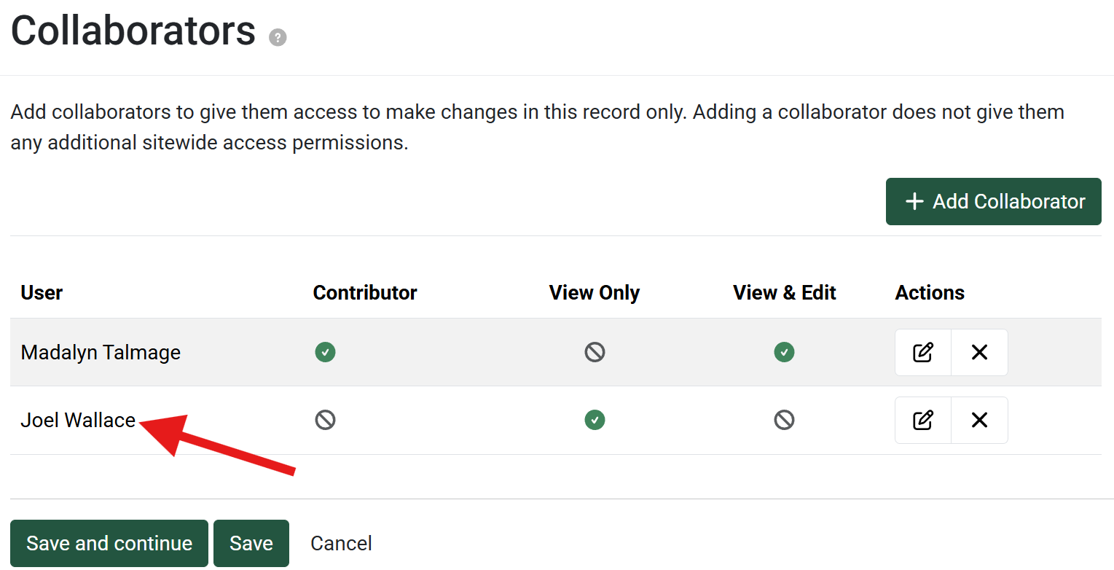Click Madalyn Talmage's View & Edit check icon
Screen dimensions: 1114x570
pyautogui.click(x=784, y=353)
